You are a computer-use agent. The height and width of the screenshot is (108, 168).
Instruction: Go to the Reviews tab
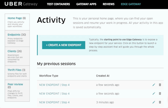[108, 4]
